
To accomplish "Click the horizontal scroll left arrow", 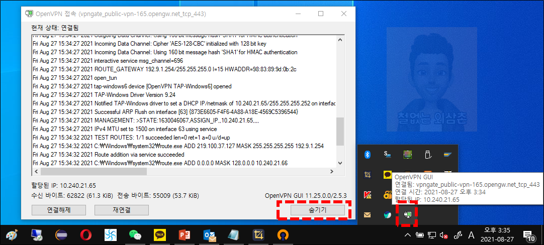I will point(35,171).
